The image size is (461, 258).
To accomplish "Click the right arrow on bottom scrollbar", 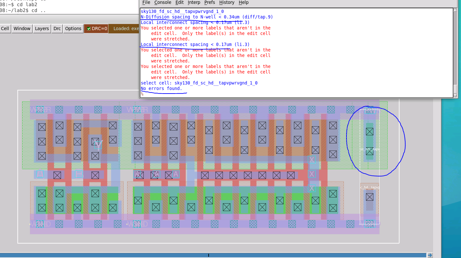I will coord(431,254).
